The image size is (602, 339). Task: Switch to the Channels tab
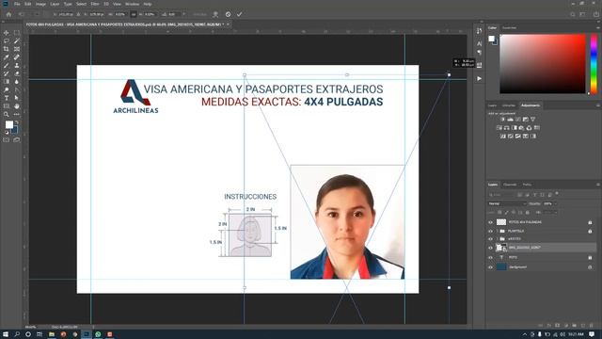510,185
